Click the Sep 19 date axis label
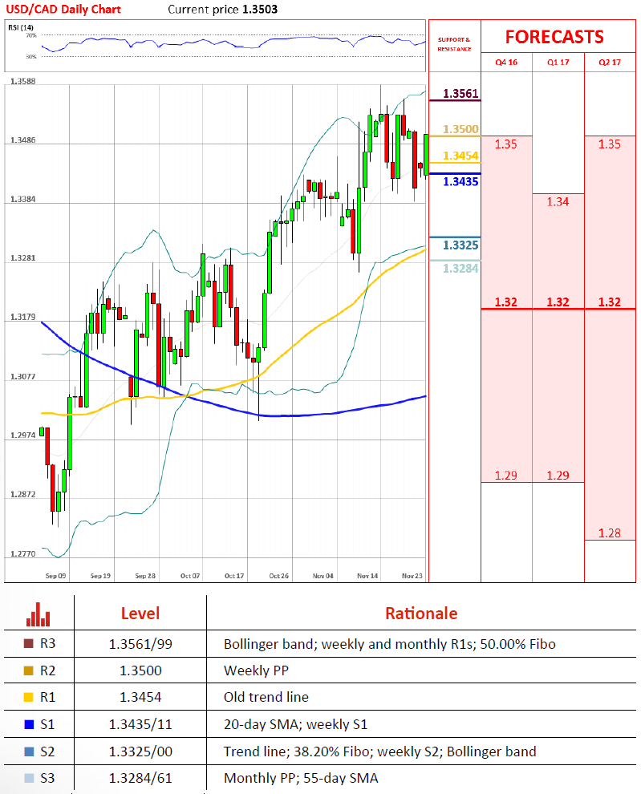Viewport: 641px width, 794px height. [x=100, y=576]
